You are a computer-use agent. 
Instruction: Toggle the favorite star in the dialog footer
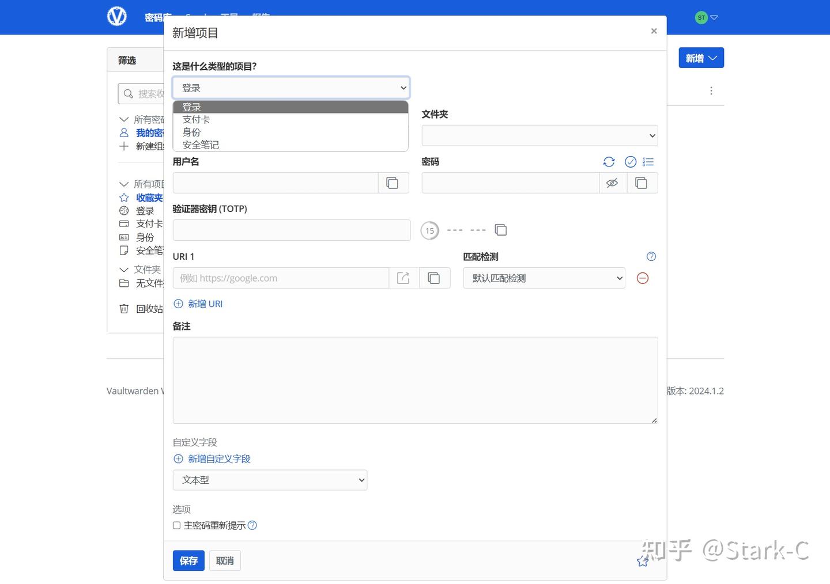point(643,561)
